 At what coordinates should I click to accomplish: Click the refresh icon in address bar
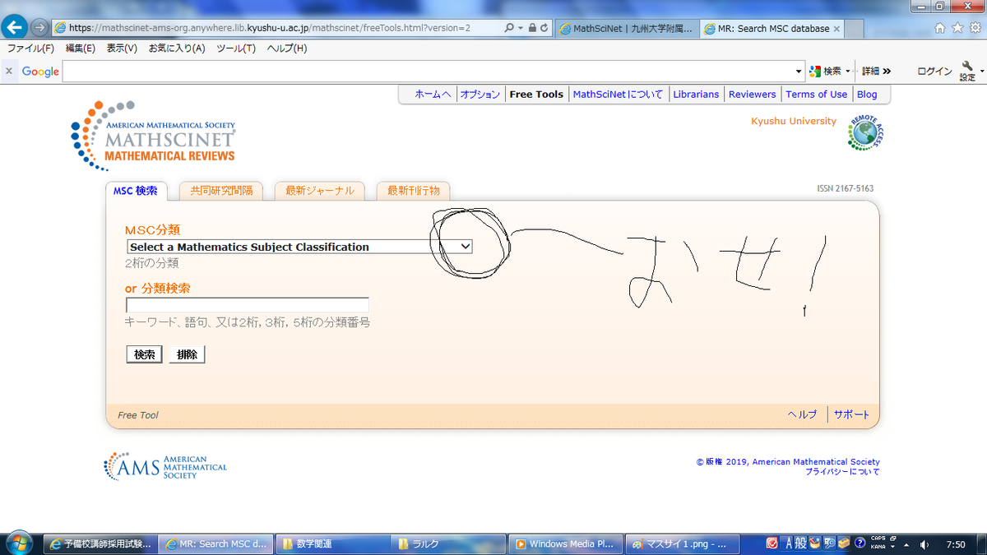(x=544, y=27)
